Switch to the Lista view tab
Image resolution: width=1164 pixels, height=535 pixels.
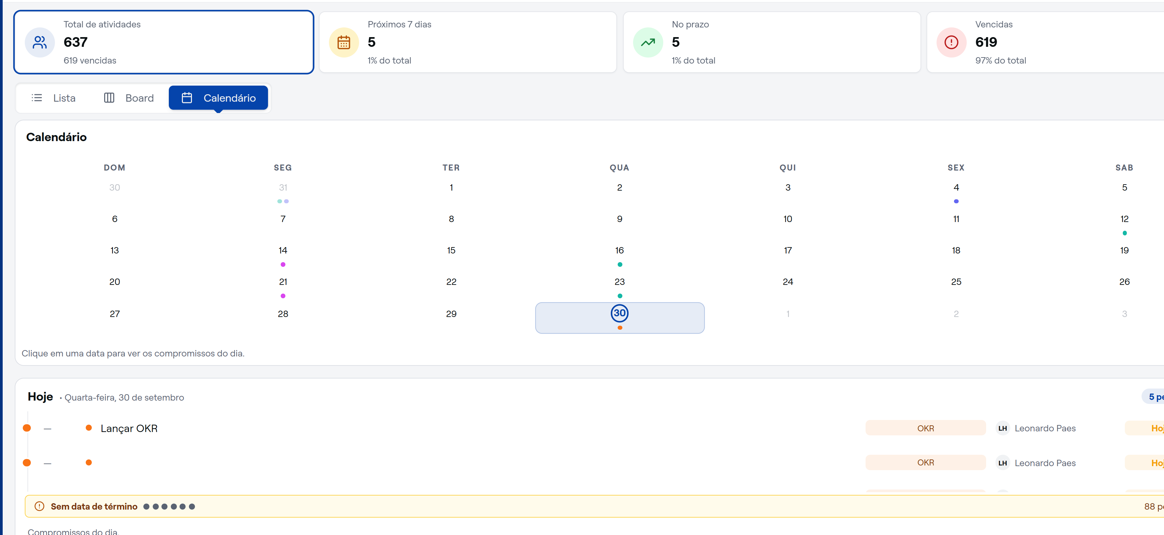53,98
